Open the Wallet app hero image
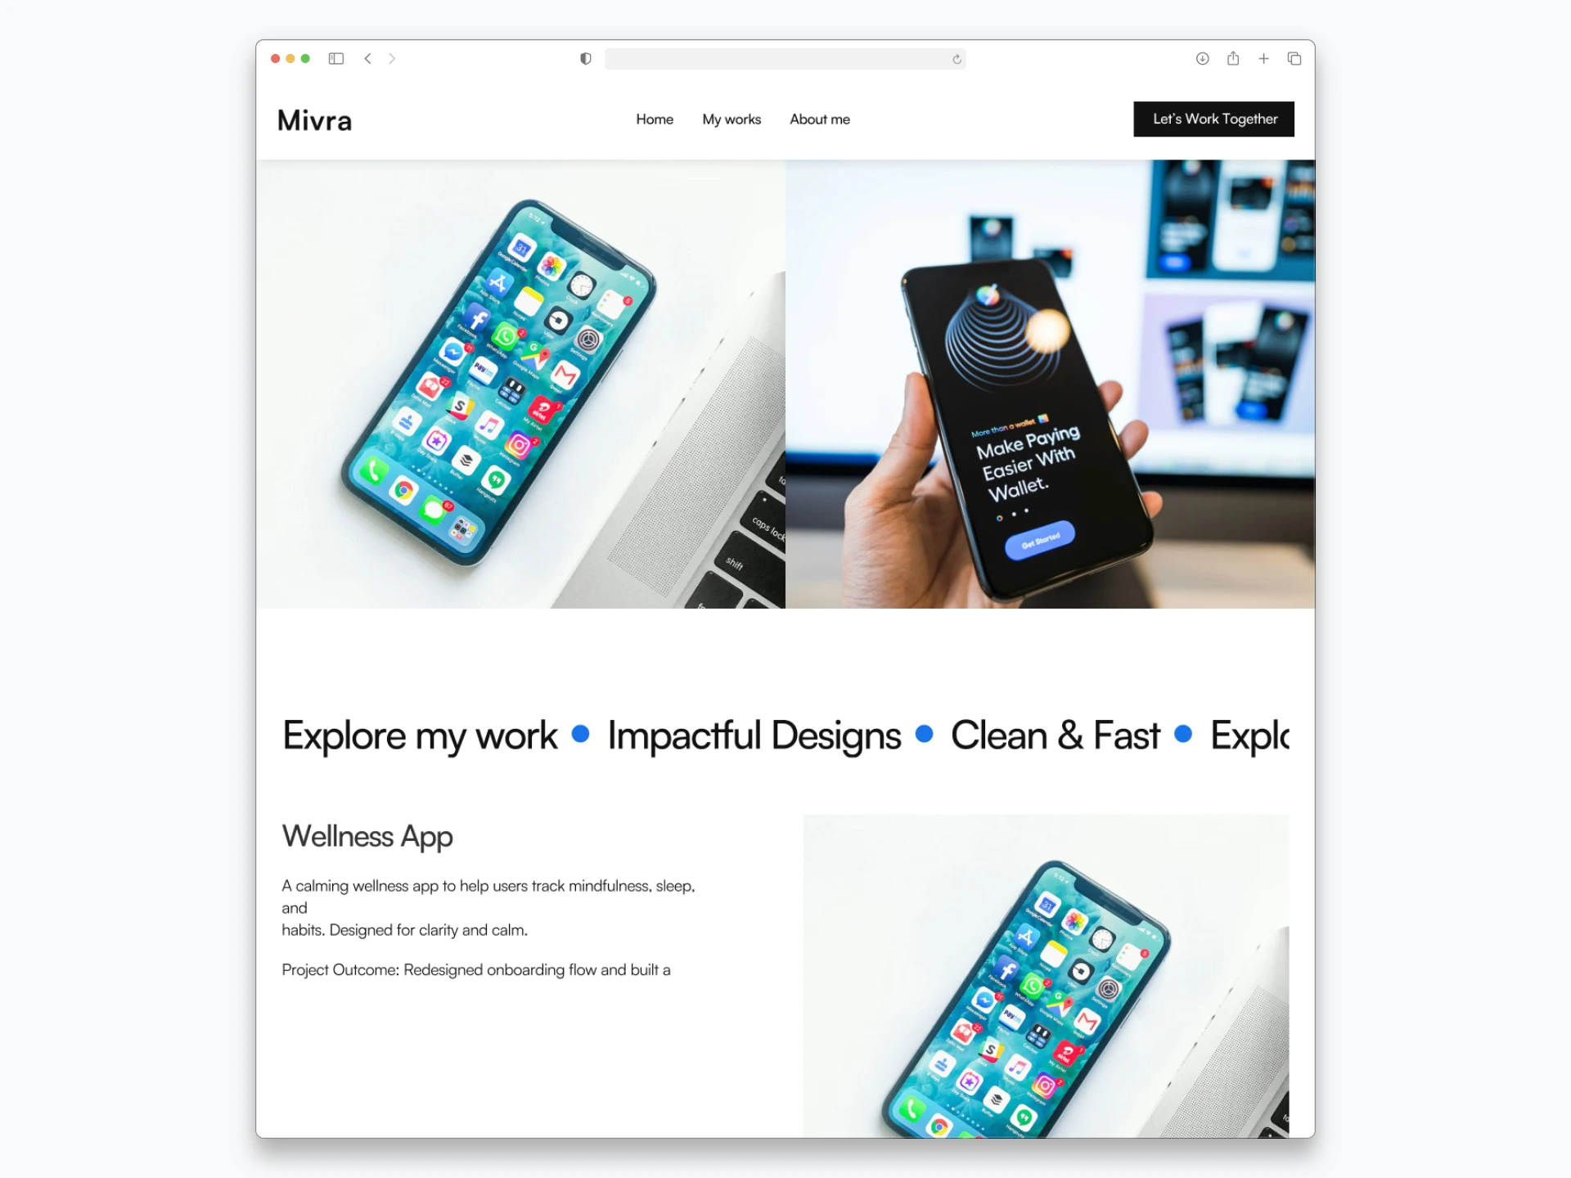Viewport: 1571px width, 1178px height. (1050, 384)
